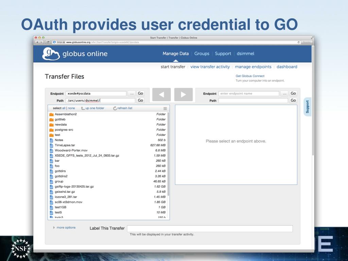Open the dsimmel user menu
Viewport: 348px width, 261px height.
click(245, 53)
